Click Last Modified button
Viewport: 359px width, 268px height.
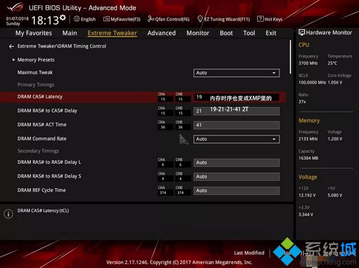[x=249, y=253]
